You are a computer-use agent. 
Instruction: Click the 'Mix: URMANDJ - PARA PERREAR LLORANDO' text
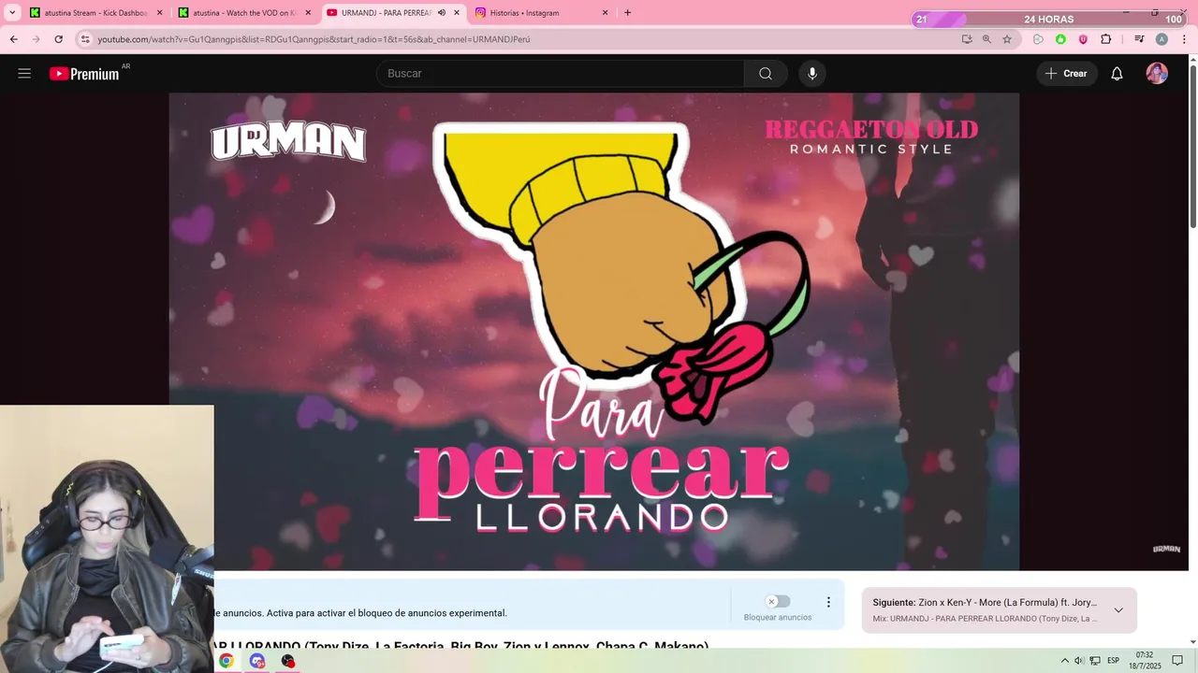[985, 619]
